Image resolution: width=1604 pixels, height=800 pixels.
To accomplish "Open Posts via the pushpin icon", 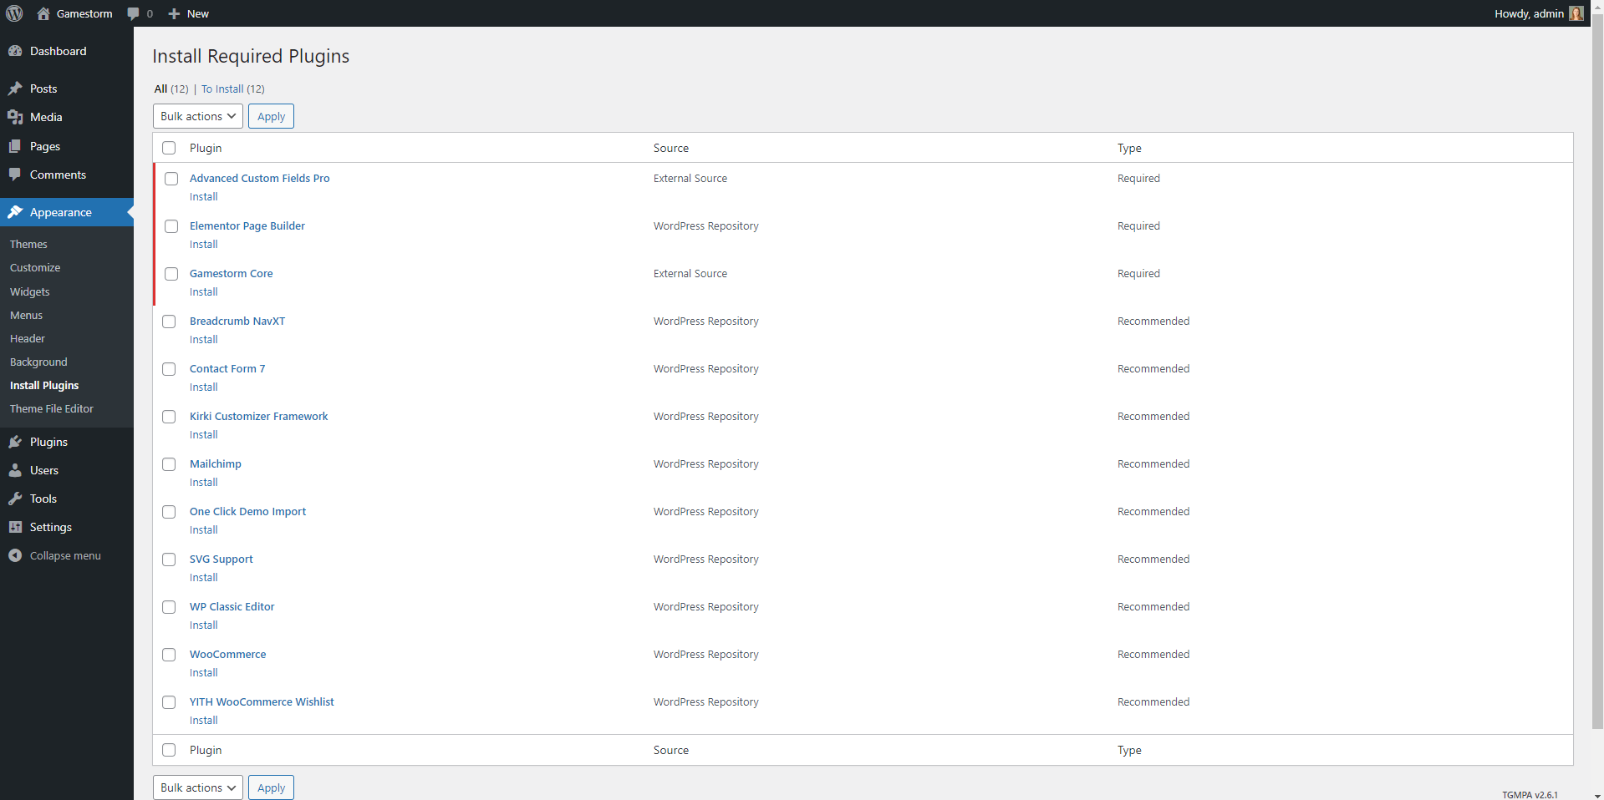I will pos(15,89).
